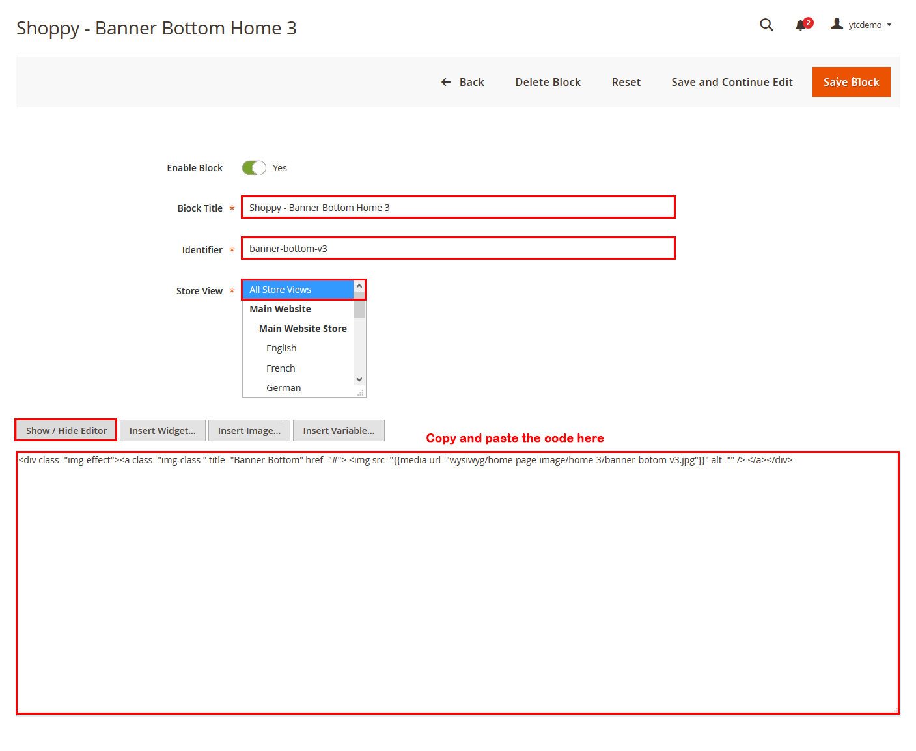Click the Show / Hide Editor button

point(66,431)
